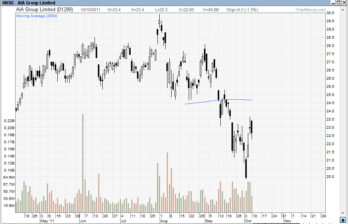Click the tallest volume bar in early June
The height and width of the screenshot is (224, 348).
tap(83, 163)
